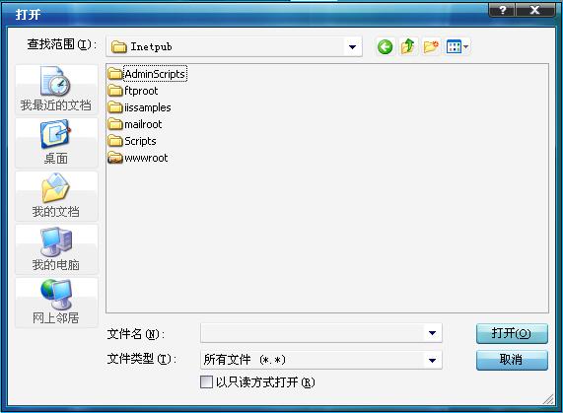
Task: Browse 网上邻居 network places
Action: tap(56, 303)
